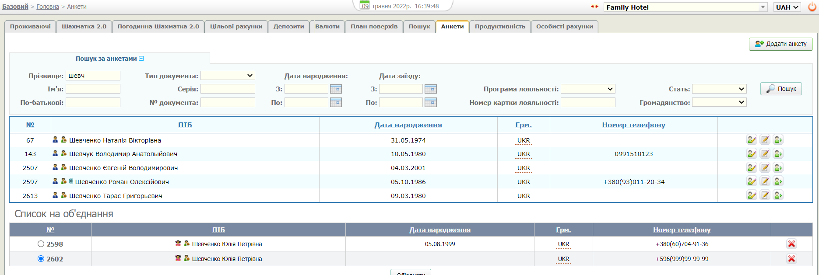Image resolution: width=819 pixels, height=275 pixels.
Task: Click the red arrows icon beside hotel name
Action: [x=594, y=7]
